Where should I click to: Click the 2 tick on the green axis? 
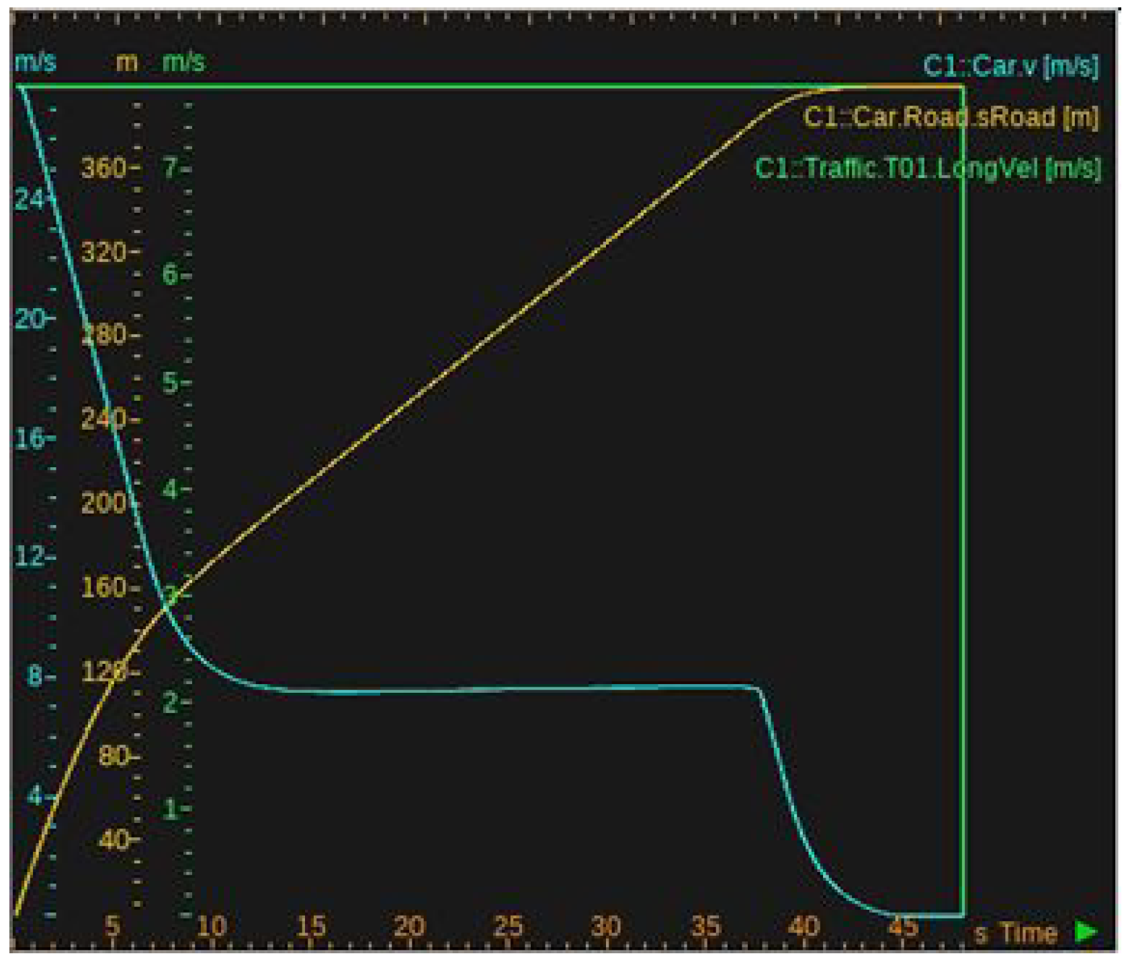tap(171, 703)
